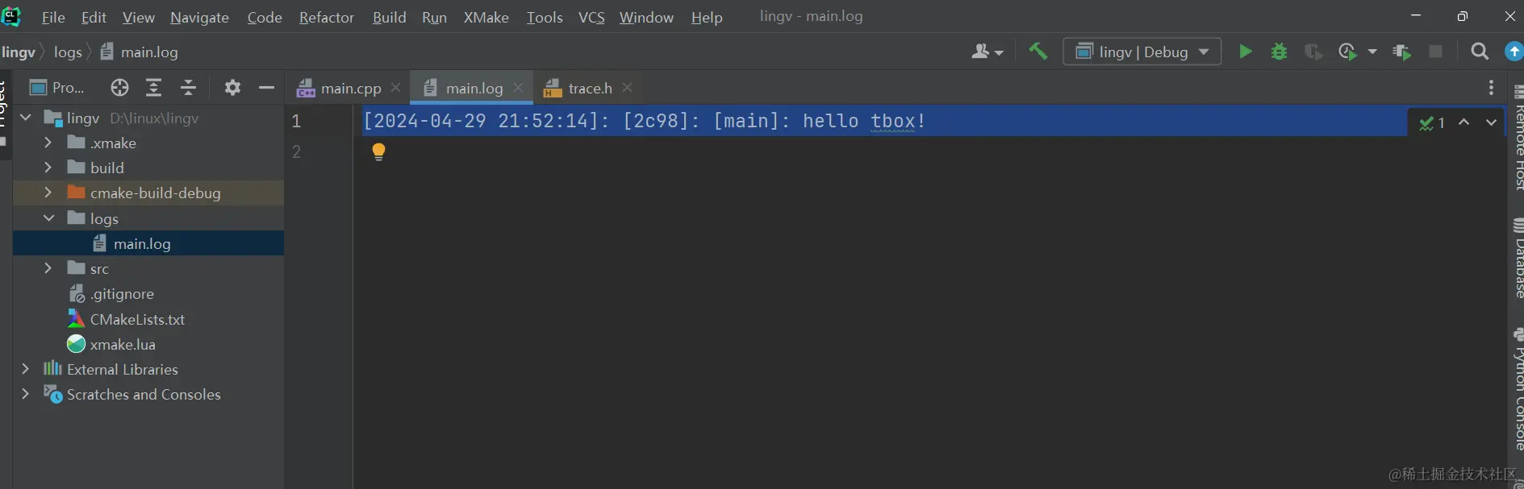This screenshot has width=1524, height=489.
Task: Open the lingv | Debug configuration dropdown
Action: 1142,52
